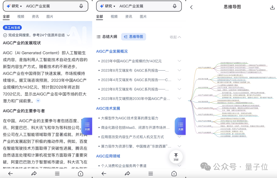The width and height of the screenshot is (277, 178).
Task: Open 大纲 floating button in middle panel
Action: tap(180, 126)
